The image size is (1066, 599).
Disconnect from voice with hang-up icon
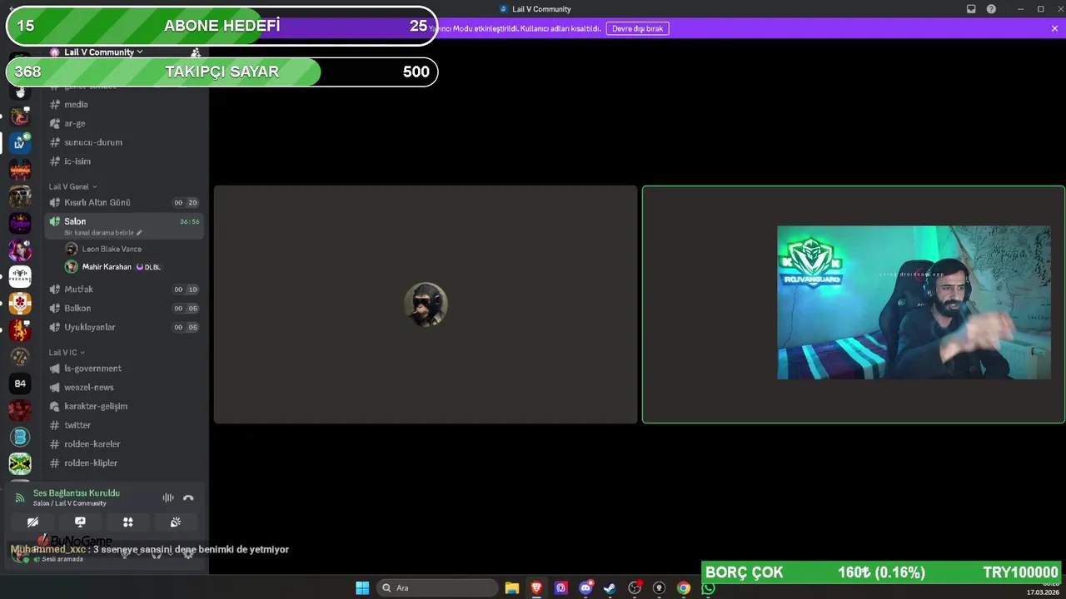pos(188,498)
